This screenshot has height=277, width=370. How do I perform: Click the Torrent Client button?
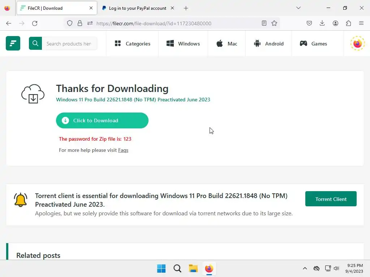coord(331,199)
